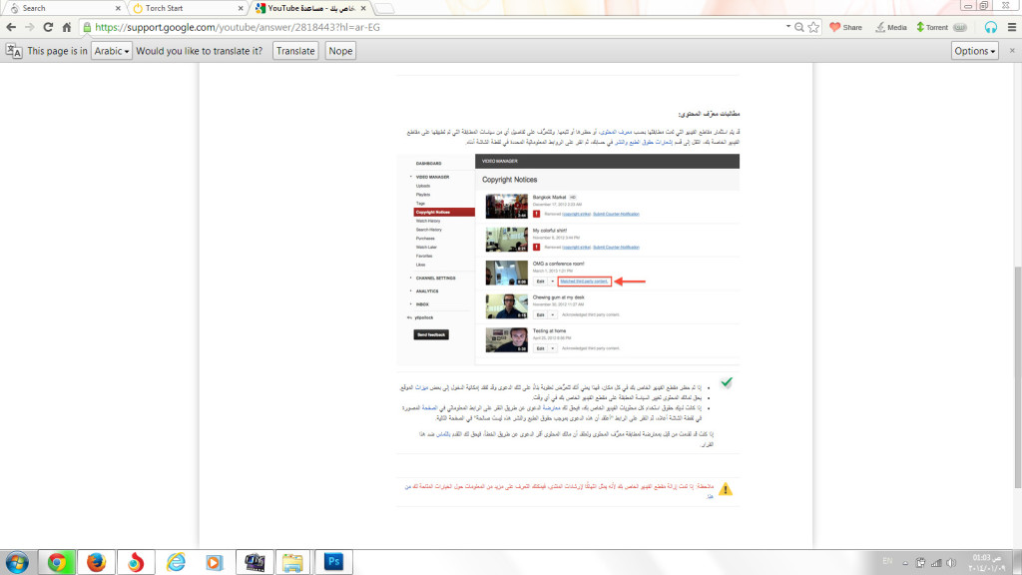The width and height of the screenshot is (1022, 575).
Task: Open the home page icon
Action: coord(67,27)
